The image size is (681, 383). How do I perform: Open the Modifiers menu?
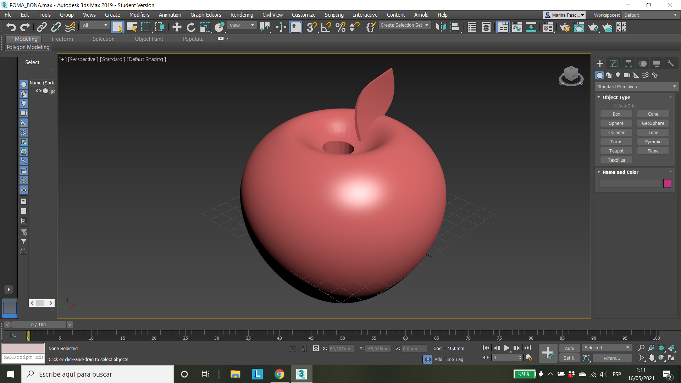139,15
